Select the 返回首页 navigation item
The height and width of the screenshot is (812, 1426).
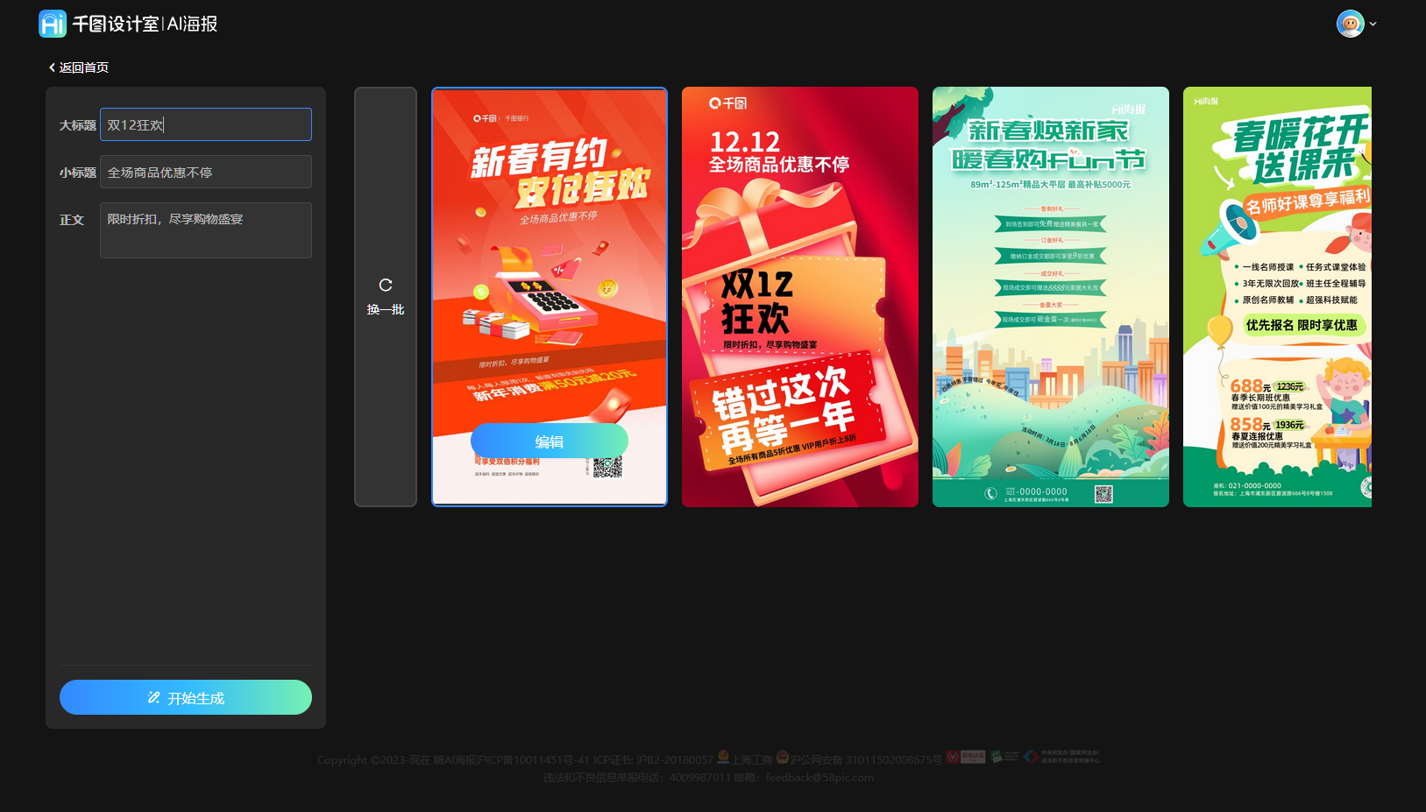(84, 66)
